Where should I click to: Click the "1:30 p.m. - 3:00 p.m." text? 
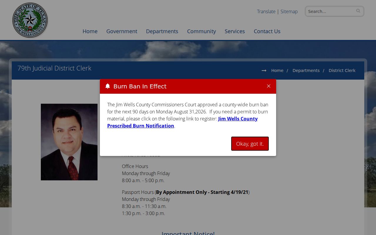pyautogui.click(x=143, y=213)
